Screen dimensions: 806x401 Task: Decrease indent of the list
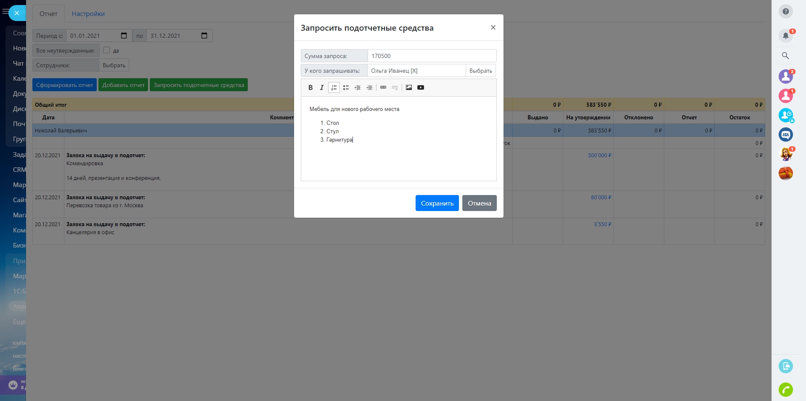point(358,87)
